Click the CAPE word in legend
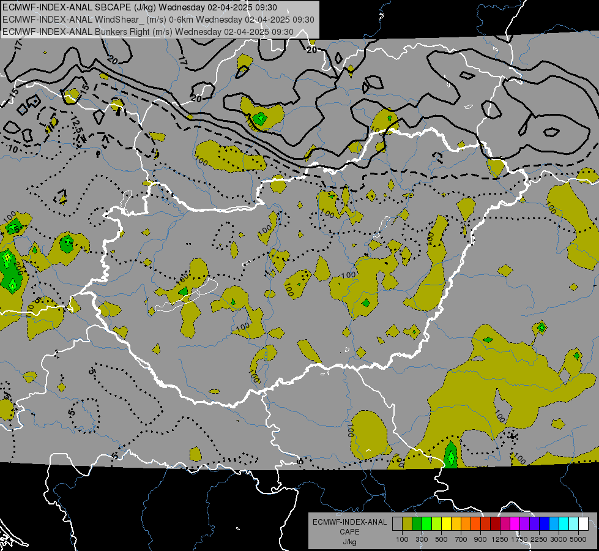This screenshot has height=551, width=599. pyautogui.click(x=349, y=532)
